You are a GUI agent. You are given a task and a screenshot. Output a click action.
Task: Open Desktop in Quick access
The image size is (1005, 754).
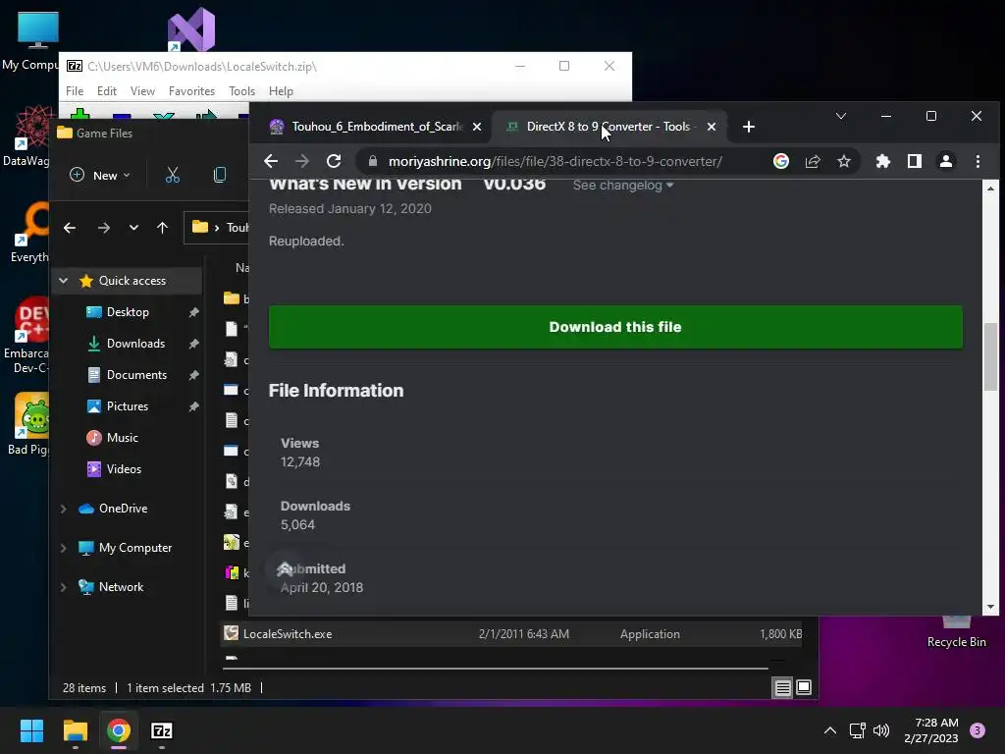click(x=127, y=312)
